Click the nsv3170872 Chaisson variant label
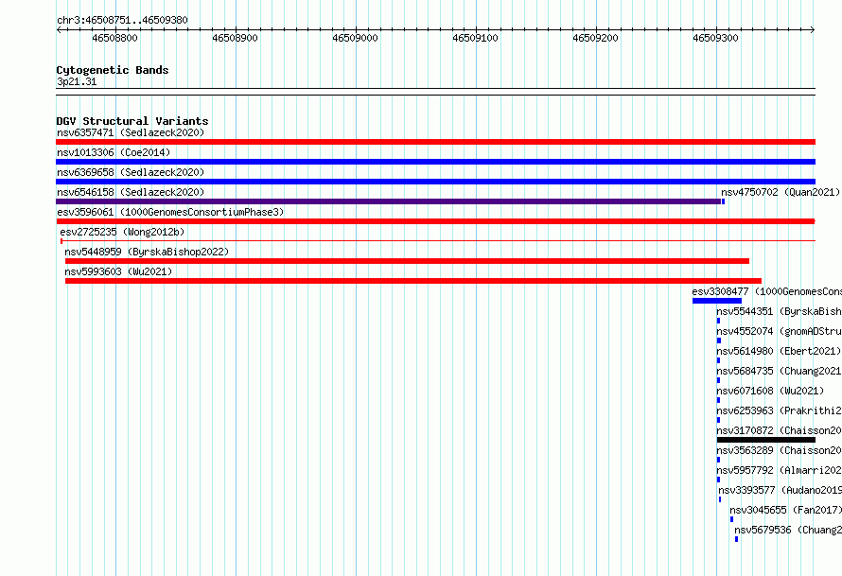 pos(780,430)
